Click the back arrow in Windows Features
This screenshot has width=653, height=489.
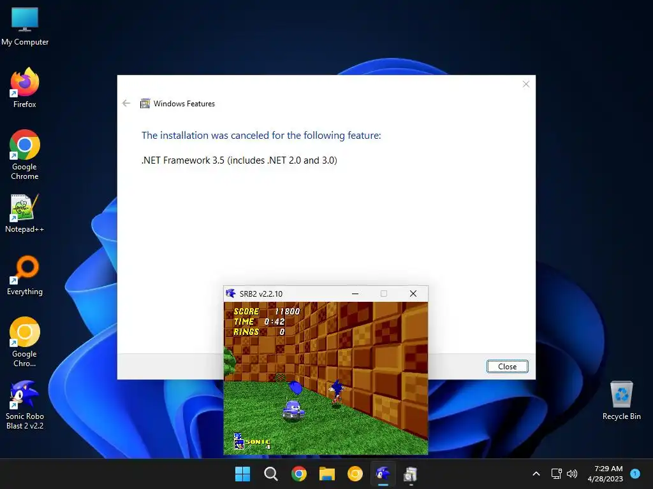click(x=127, y=103)
